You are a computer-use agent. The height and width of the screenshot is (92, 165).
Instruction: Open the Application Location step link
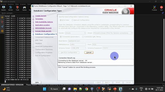[42, 25]
